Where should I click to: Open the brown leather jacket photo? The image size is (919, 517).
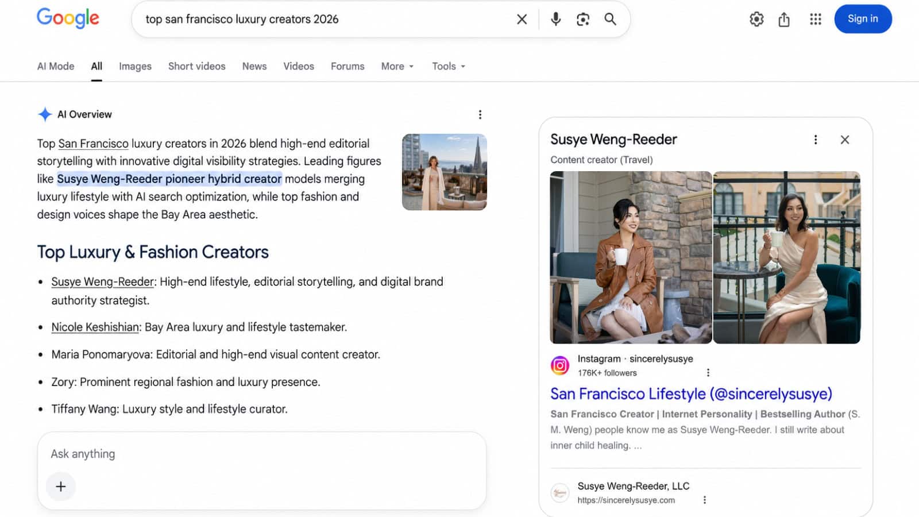pos(631,257)
